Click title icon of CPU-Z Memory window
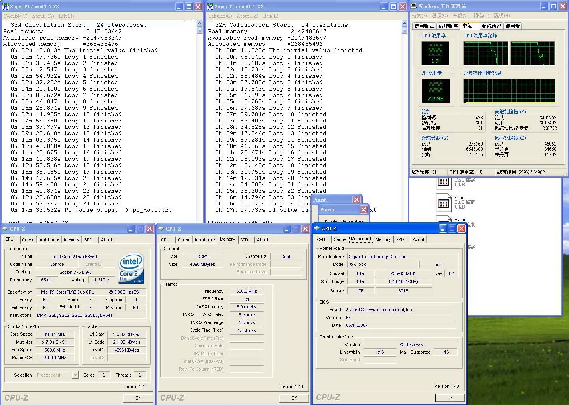 coord(161,229)
